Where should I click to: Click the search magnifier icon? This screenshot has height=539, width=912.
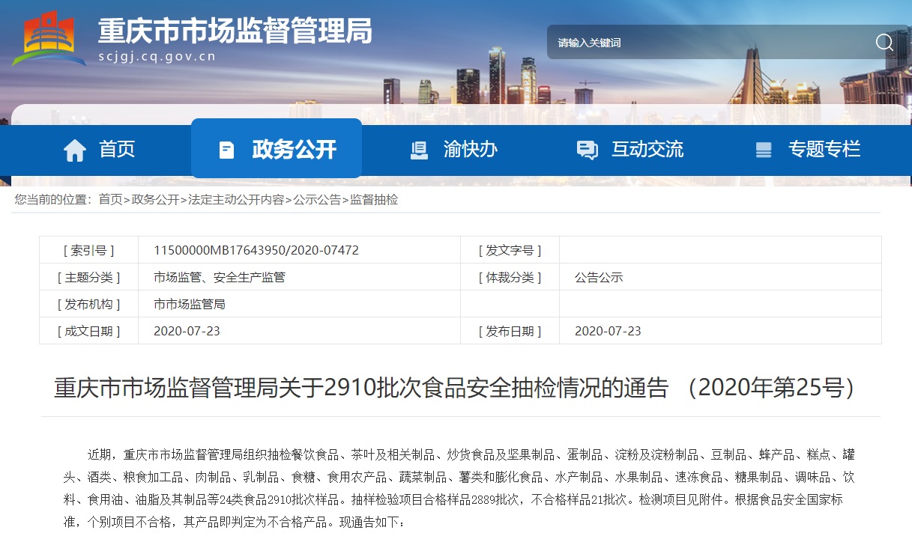[x=884, y=43]
